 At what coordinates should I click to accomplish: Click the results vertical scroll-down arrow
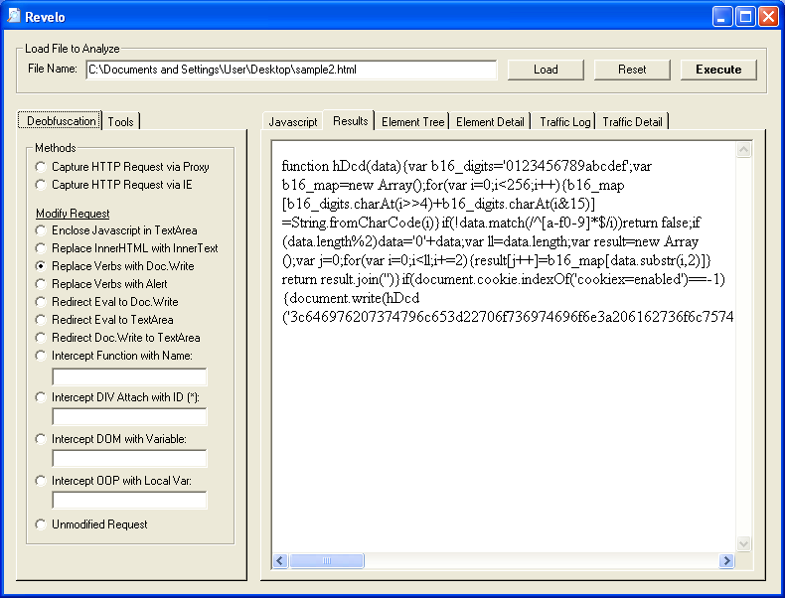[744, 543]
